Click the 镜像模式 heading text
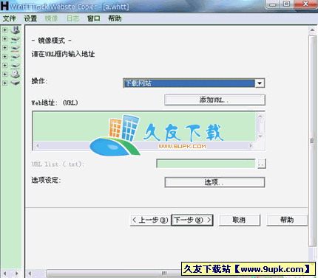Image resolution: width=318 pixels, height=278 pixels. [x=52, y=41]
